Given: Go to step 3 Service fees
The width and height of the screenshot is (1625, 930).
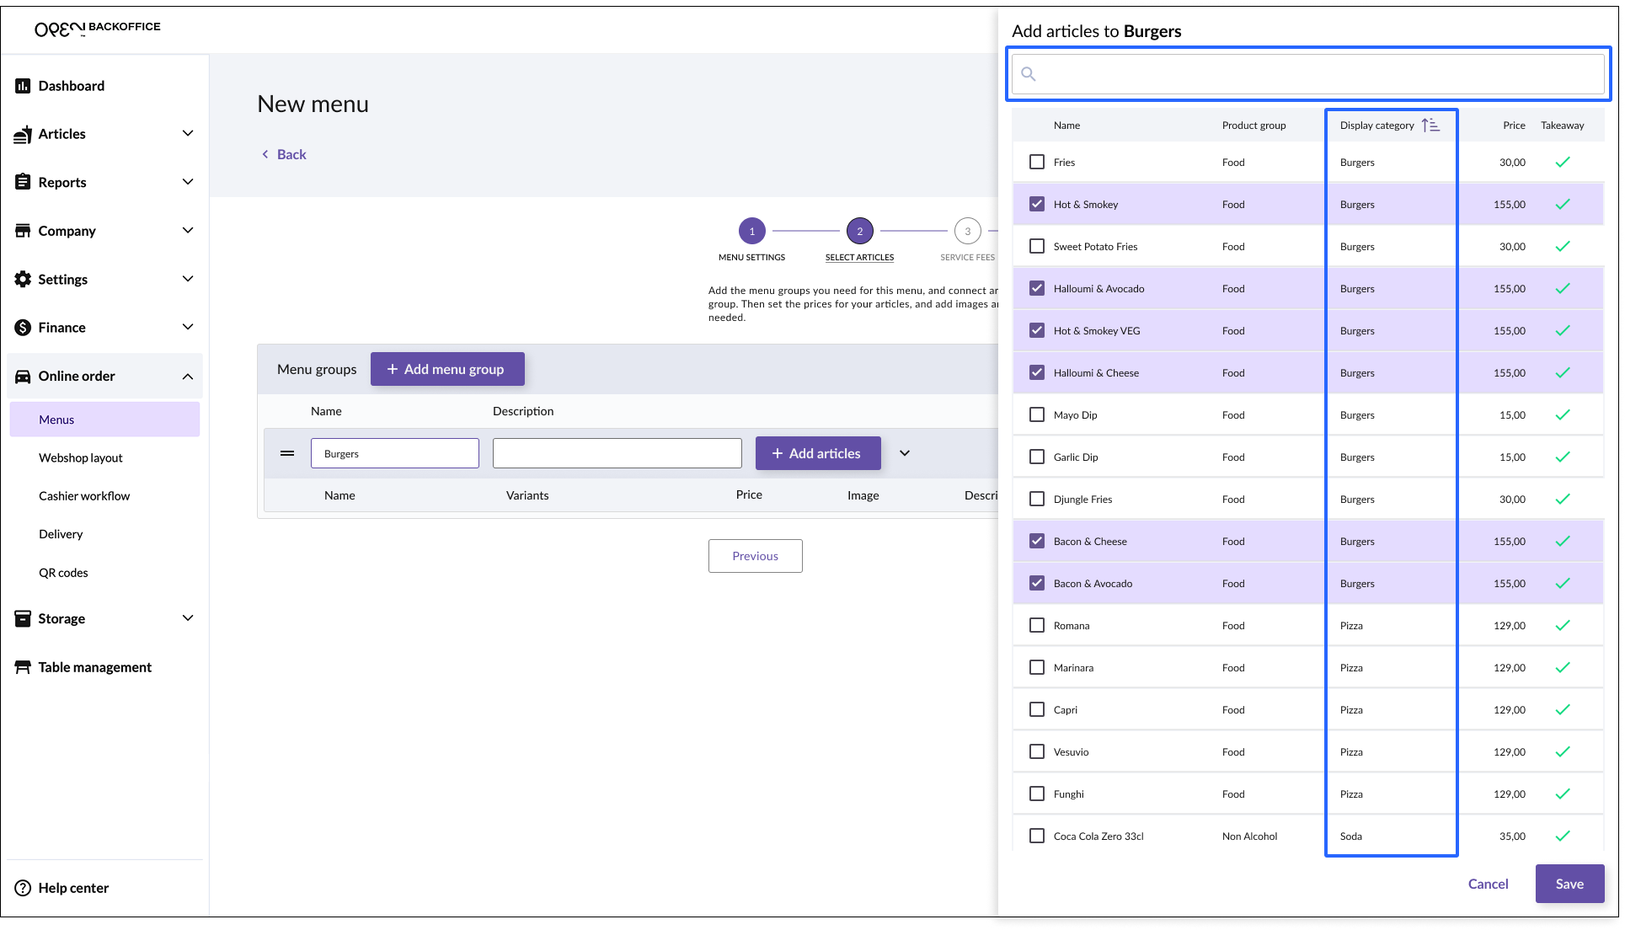Looking at the screenshot, I should coord(967,231).
